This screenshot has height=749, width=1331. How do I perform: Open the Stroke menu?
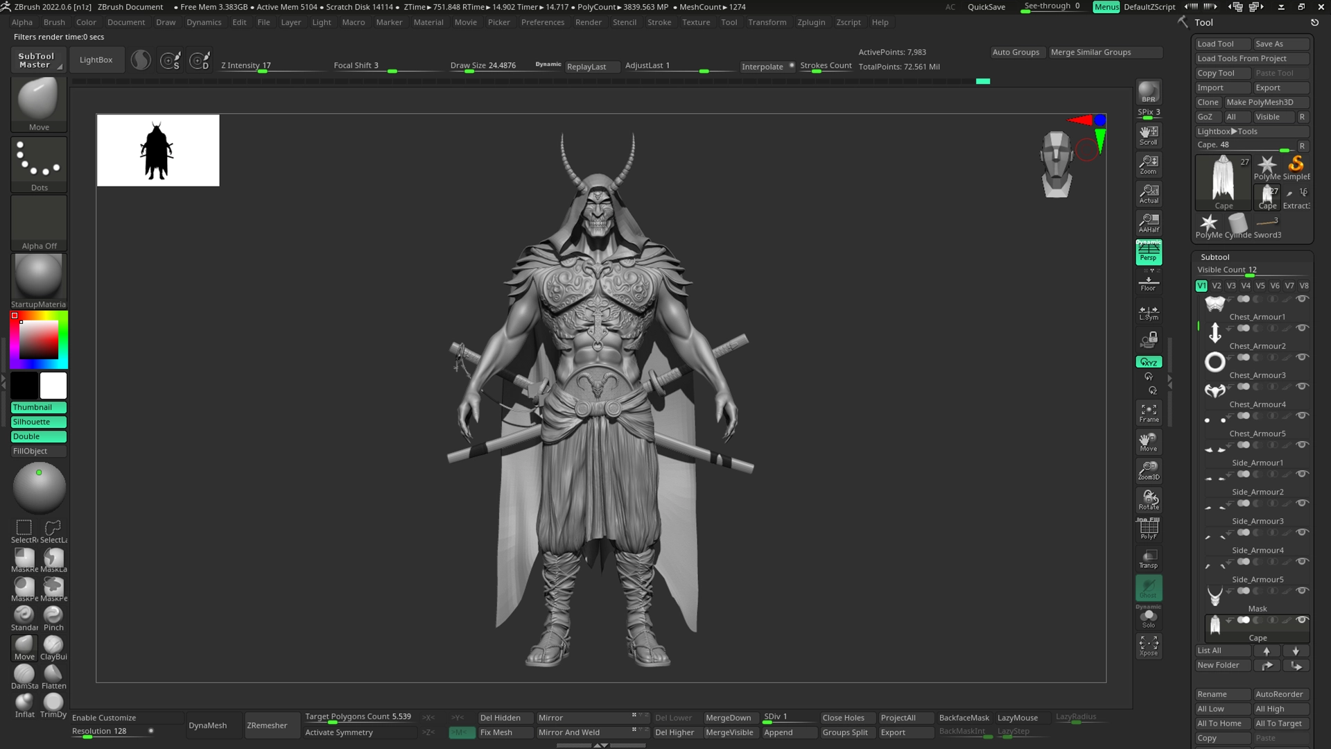click(x=659, y=22)
